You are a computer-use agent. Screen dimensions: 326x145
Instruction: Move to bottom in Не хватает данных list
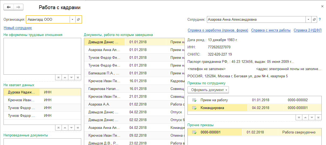coord(78,128)
